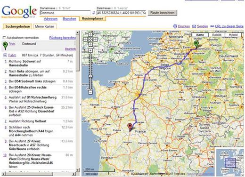Click the red destination marker on map
The height and width of the screenshot is (177, 245).
click(x=130, y=127)
